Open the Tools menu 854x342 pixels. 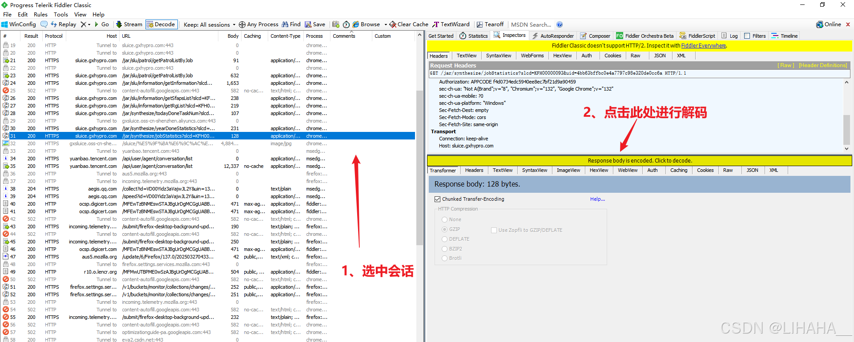click(61, 14)
